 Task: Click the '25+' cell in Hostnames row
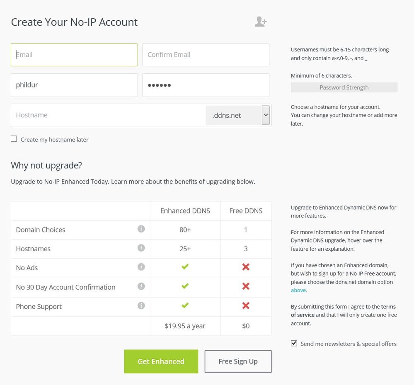(185, 249)
